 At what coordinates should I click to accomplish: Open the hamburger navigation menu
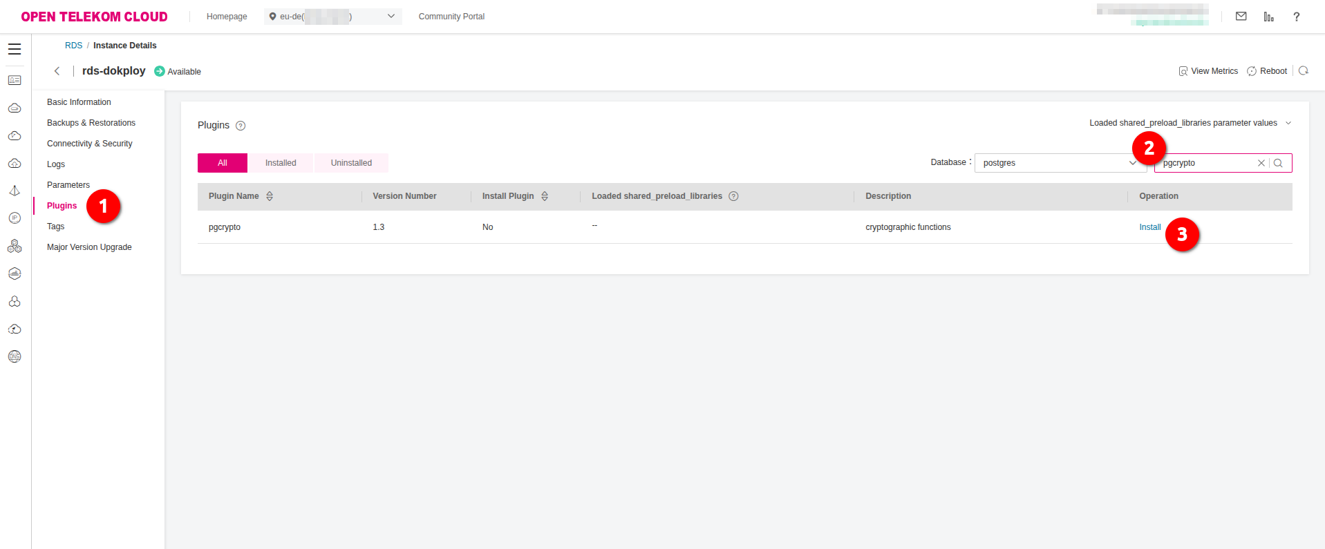point(15,49)
